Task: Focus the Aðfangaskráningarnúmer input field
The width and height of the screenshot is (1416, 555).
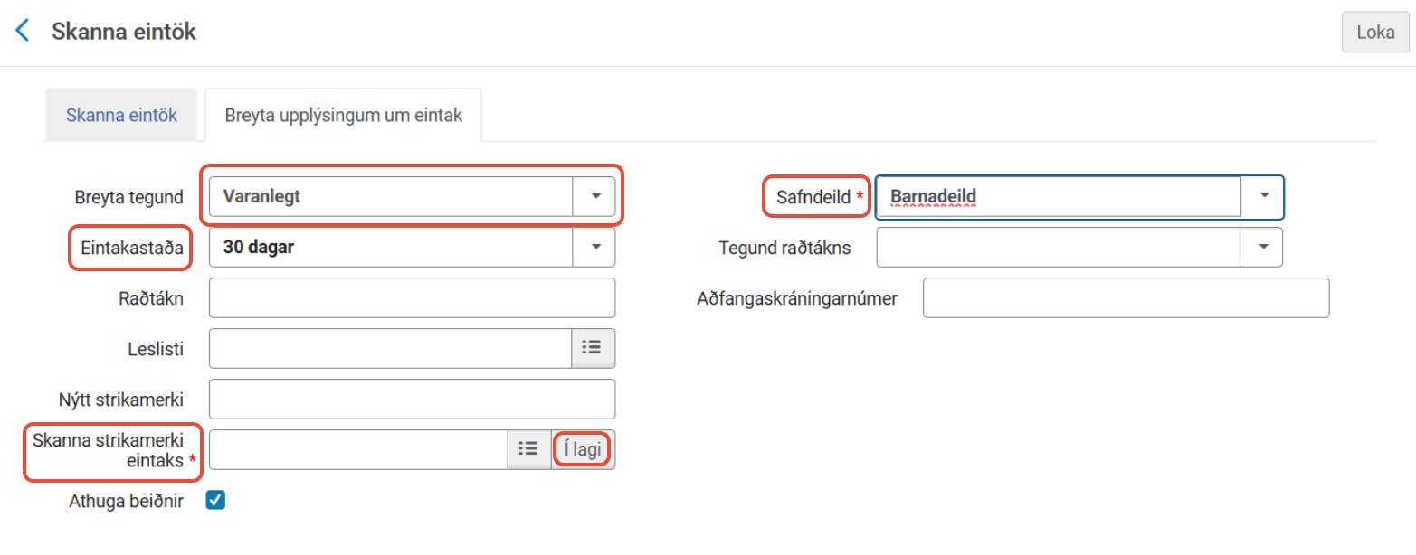Action: click(x=1126, y=297)
